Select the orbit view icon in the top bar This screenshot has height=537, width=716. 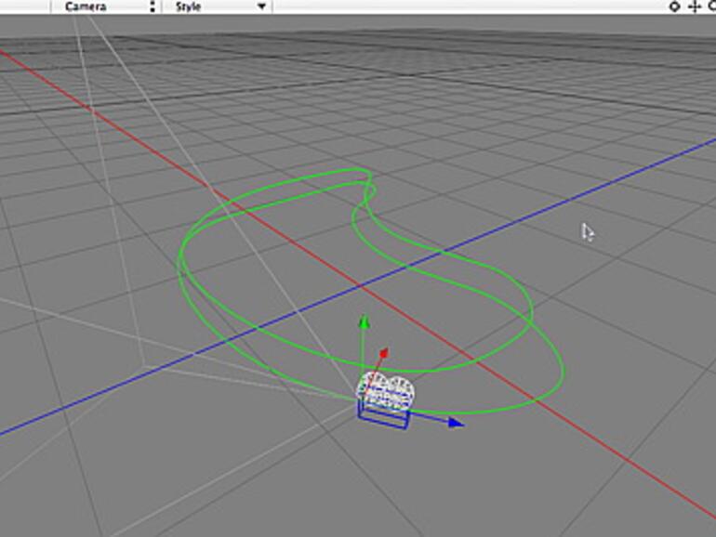tap(674, 7)
